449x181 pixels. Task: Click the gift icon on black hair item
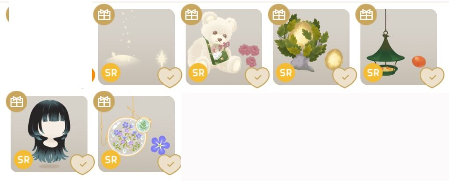coord(17,101)
